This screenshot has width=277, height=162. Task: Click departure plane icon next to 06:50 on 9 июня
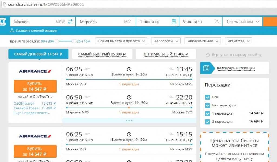[x=87, y=97]
